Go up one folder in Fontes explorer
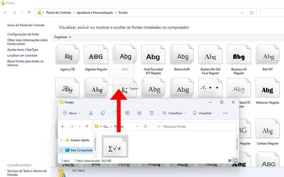This screenshot has height=177, width=284. [x=87, y=126]
